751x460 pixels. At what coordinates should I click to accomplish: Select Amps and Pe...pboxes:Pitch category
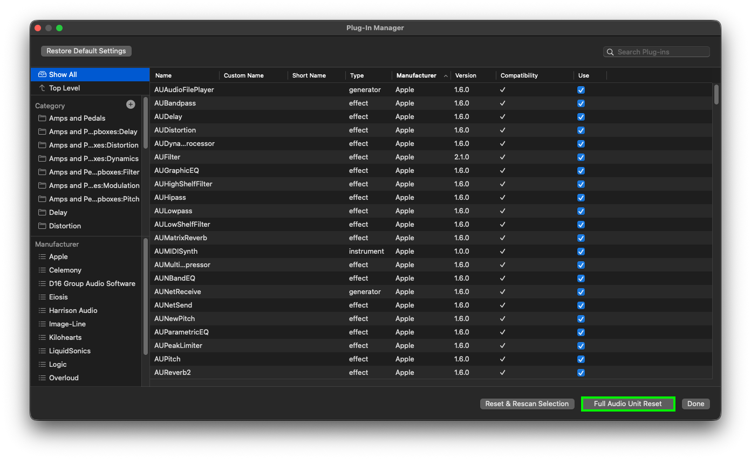point(94,199)
